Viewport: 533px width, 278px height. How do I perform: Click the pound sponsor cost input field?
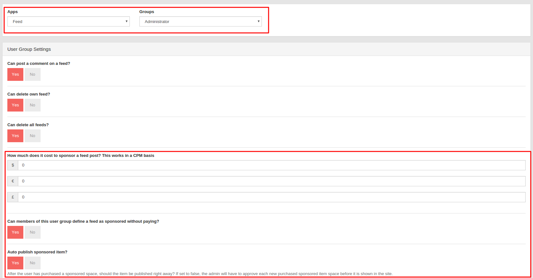click(x=271, y=197)
